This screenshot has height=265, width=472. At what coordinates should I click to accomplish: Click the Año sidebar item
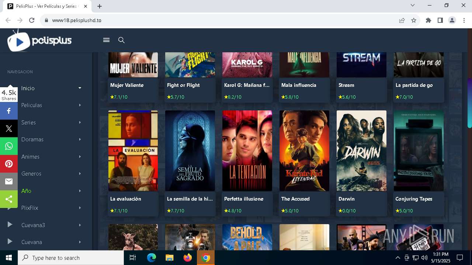[x=26, y=191]
